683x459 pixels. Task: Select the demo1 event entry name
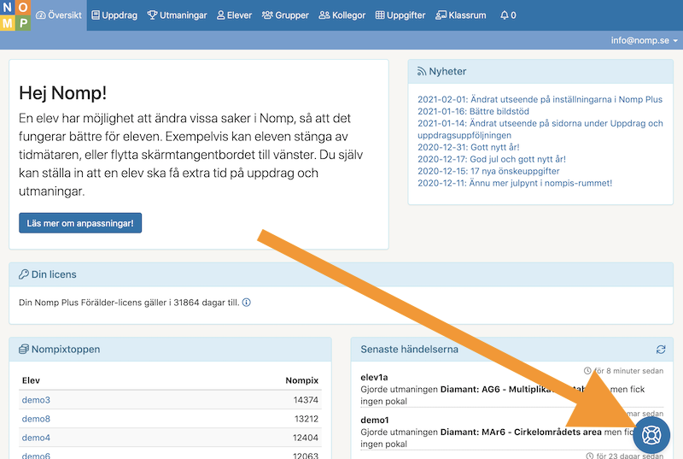point(375,420)
